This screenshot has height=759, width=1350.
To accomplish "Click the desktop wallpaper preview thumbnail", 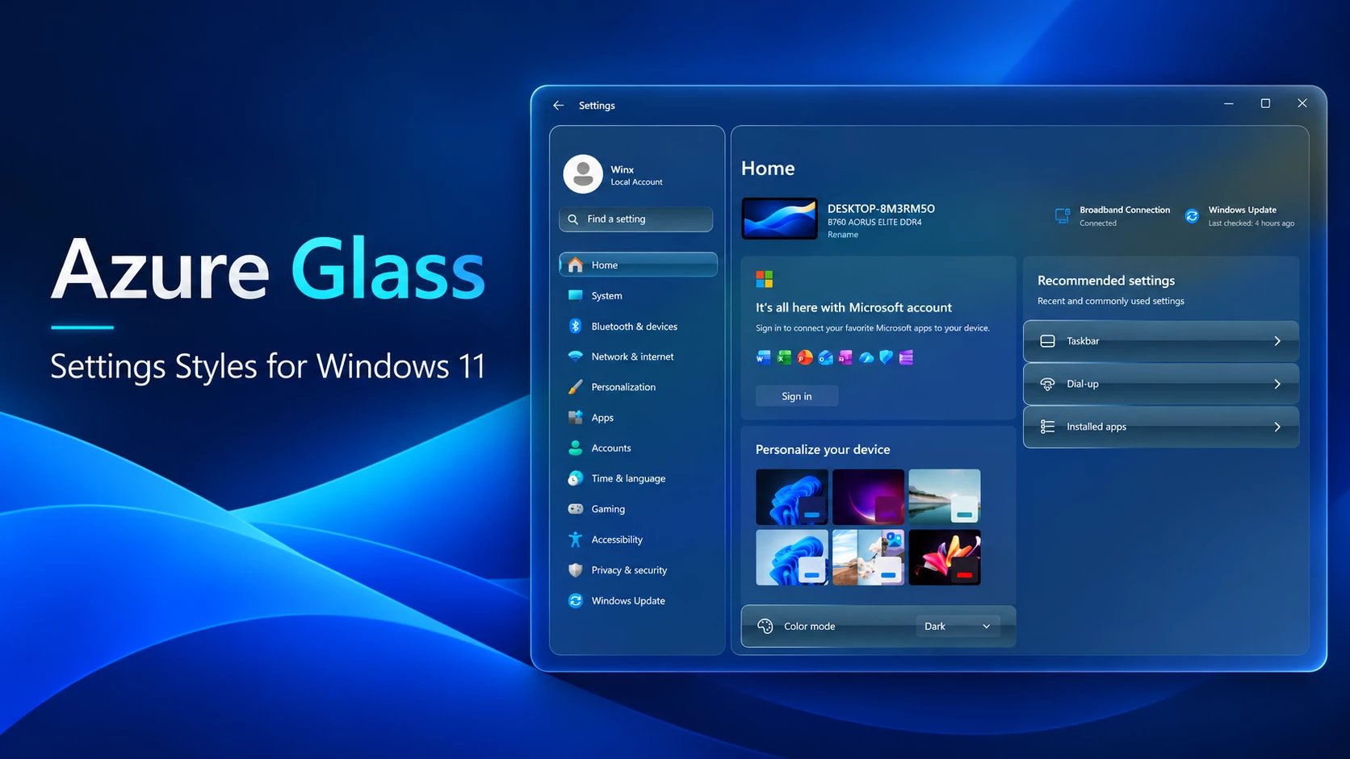I will pos(780,219).
